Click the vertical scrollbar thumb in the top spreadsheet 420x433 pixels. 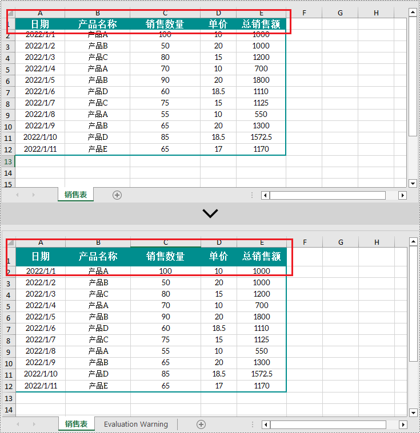pyautogui.click(x=413, y=76)
